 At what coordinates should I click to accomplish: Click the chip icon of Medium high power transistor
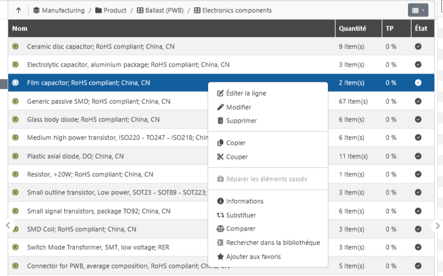pos(16,138)
